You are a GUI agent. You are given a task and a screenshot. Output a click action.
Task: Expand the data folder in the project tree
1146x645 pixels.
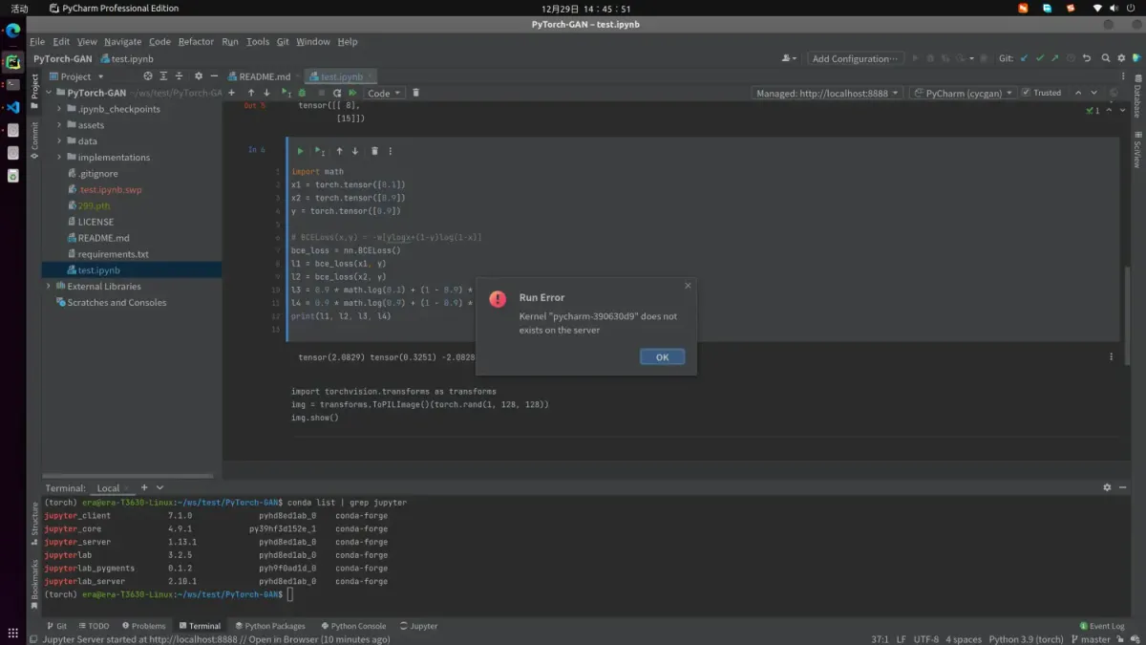58,140
